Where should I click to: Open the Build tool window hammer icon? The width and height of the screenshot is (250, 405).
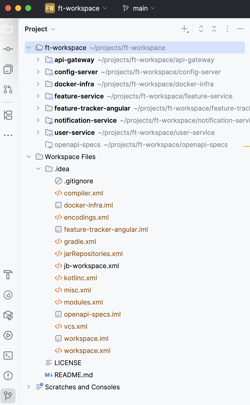point(8,275)
